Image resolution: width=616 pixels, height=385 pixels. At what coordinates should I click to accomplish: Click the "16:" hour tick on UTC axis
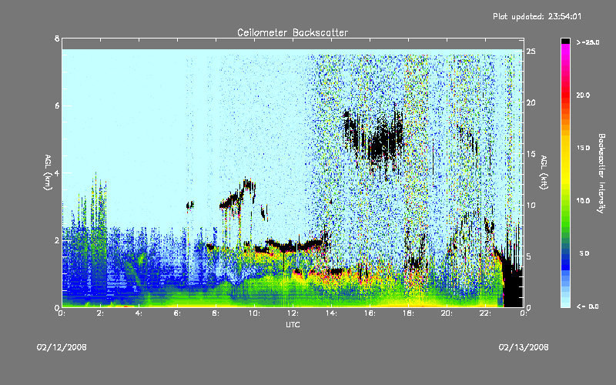point(370,313)
